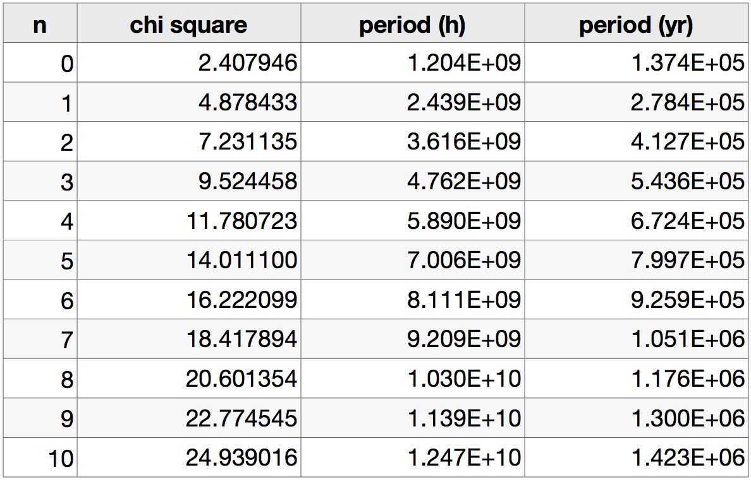
Task: Click the period value 7.006E+09
Action: click(x=412, y=260)
